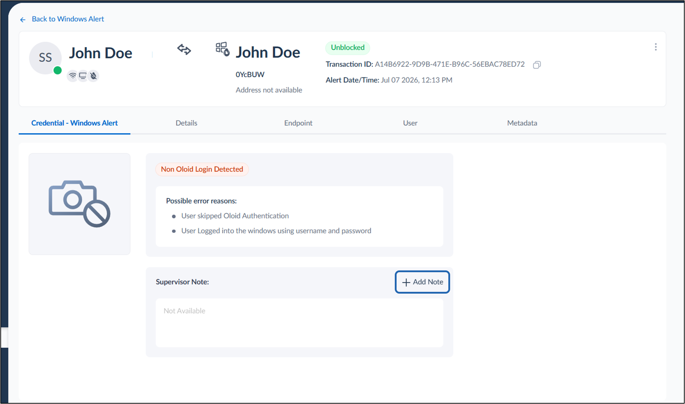Switch to the Credential - Windows Alert tab
This screenshot has height=404, width=685.
(x=74, y=123)
